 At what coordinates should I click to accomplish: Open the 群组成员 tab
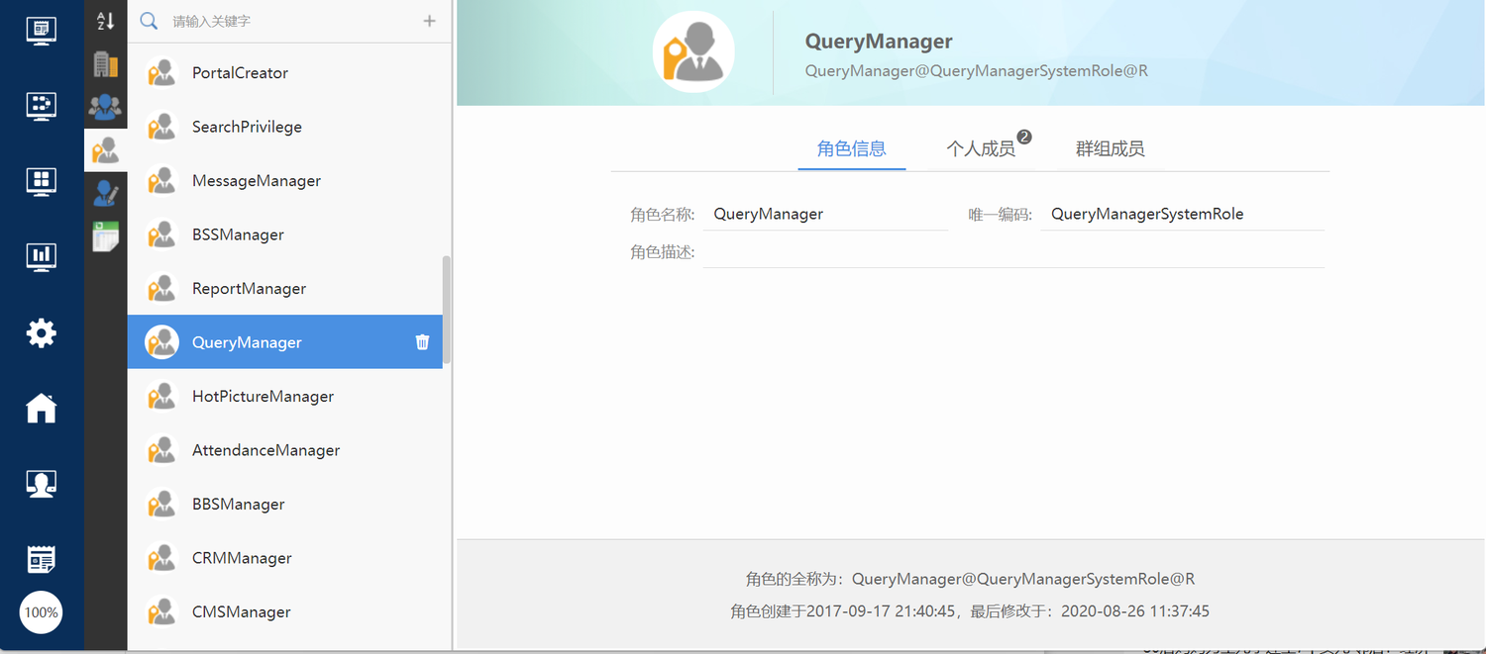pos(1110,149)
